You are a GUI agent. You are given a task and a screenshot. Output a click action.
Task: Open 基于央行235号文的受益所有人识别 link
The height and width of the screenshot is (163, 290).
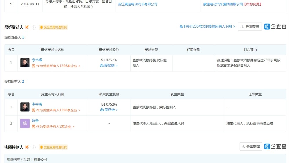pyautogui.click(x=207, y=26)
